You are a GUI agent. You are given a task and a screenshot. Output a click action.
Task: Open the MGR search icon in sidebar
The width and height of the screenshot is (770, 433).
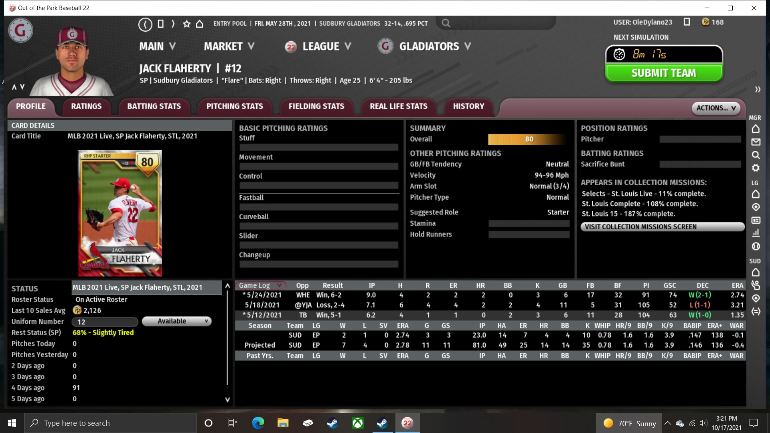coord(756,155)
